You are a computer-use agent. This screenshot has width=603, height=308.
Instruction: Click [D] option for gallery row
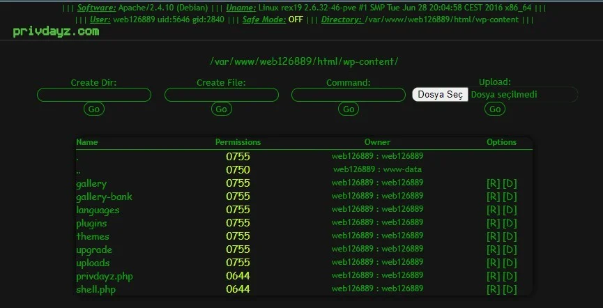[x=510, y=183]
